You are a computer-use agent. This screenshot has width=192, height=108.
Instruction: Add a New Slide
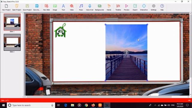(x=46, y=7)
